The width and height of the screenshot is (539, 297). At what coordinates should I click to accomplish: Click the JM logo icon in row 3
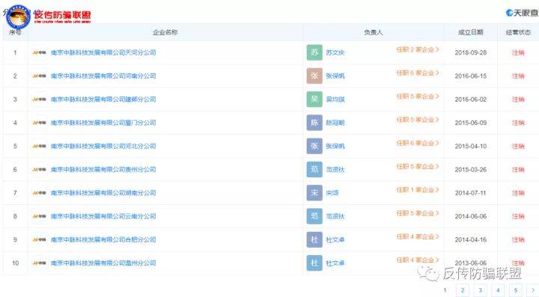39,99
